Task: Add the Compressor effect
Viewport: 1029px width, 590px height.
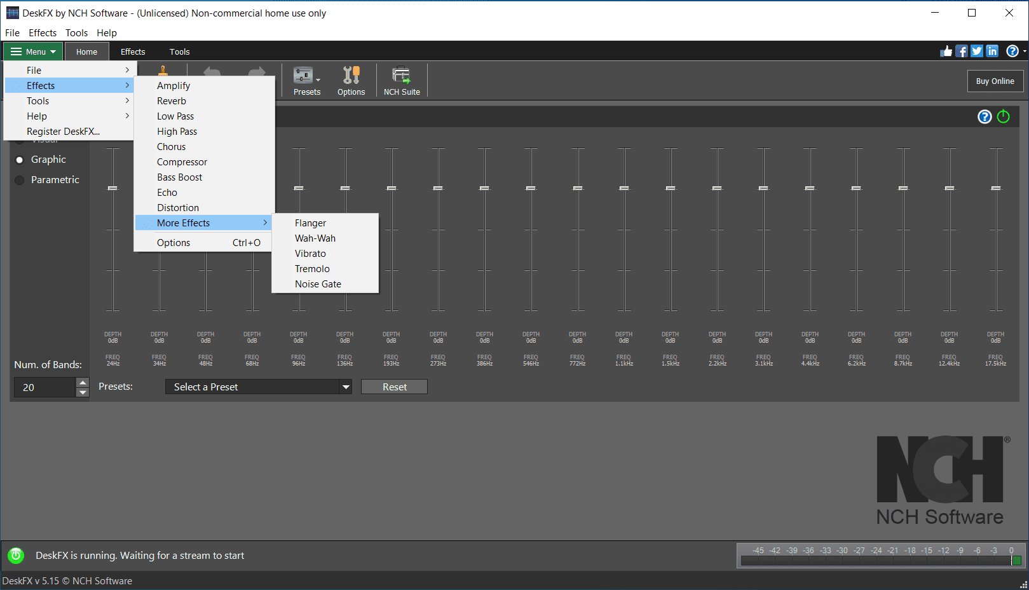Action: point(205,162)
